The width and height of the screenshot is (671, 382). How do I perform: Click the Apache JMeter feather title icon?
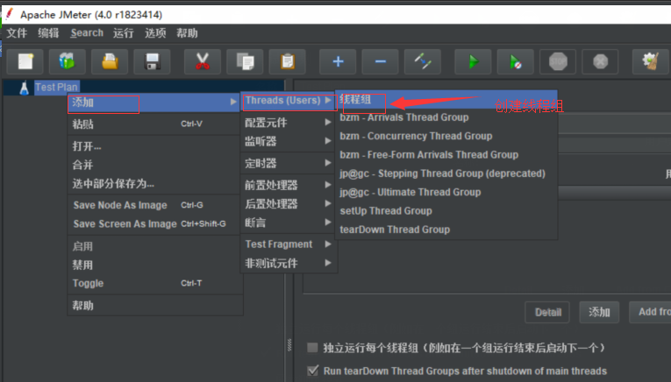click(x=10, y=14)
